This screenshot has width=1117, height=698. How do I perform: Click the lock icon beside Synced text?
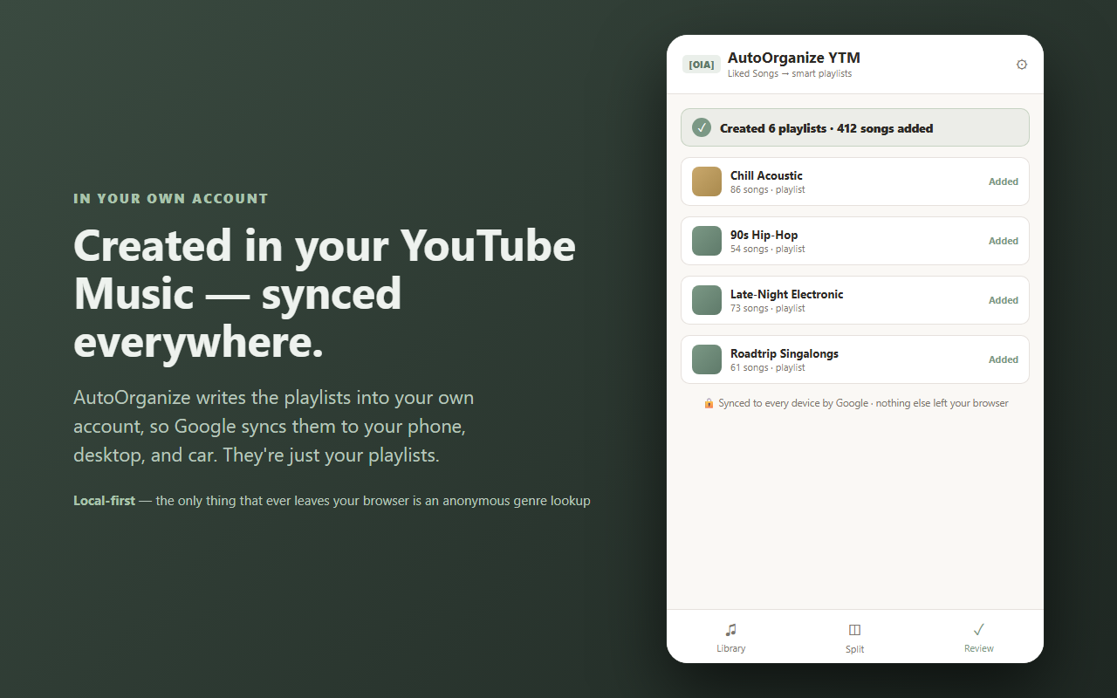[x=709, y=403]
